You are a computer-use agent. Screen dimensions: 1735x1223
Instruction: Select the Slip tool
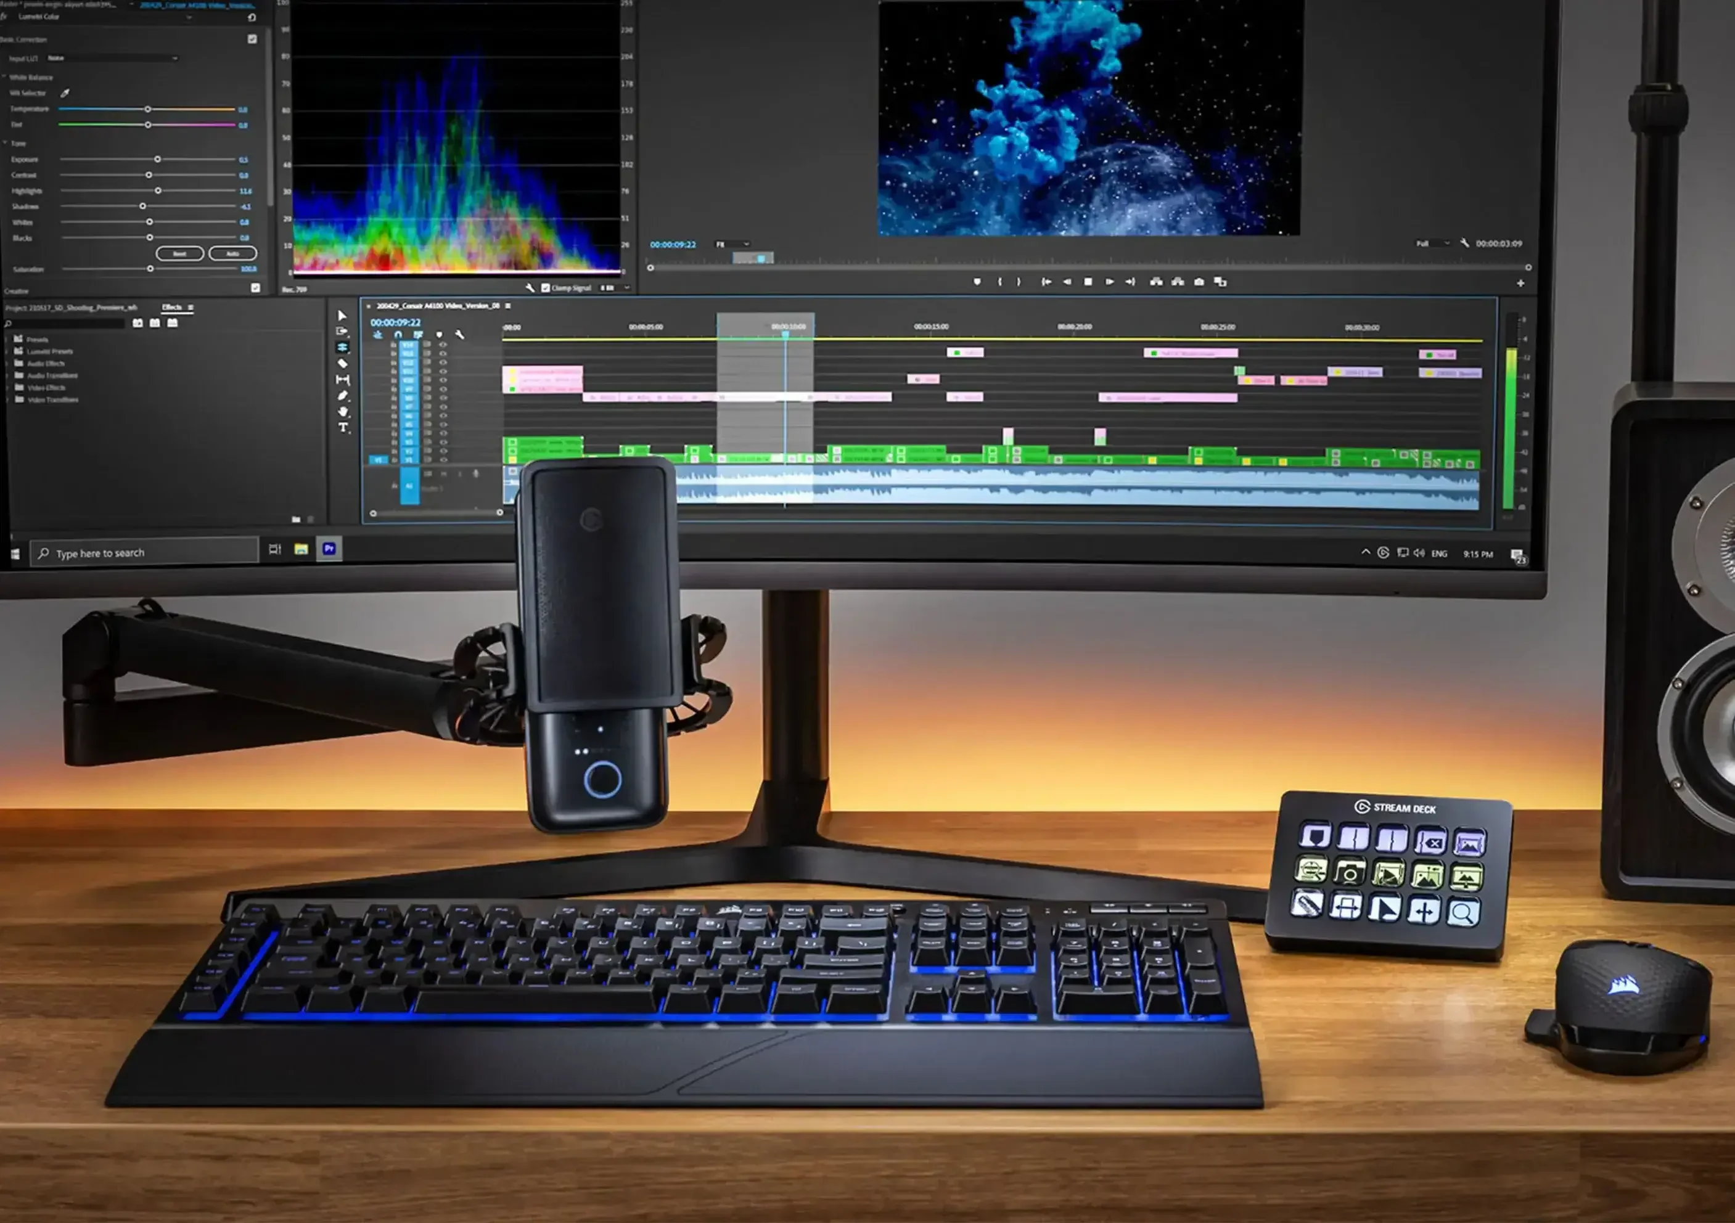pyautogui.click(x=342, y=379)
